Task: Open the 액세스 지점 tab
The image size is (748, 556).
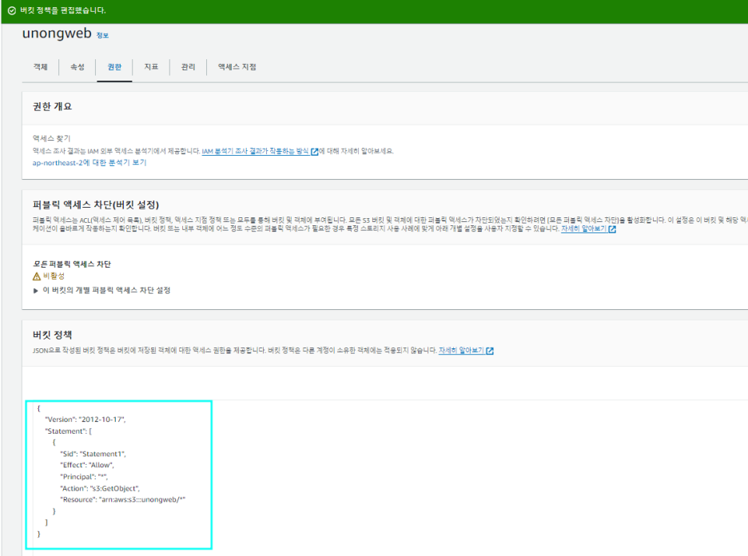Action: (237, 67)
